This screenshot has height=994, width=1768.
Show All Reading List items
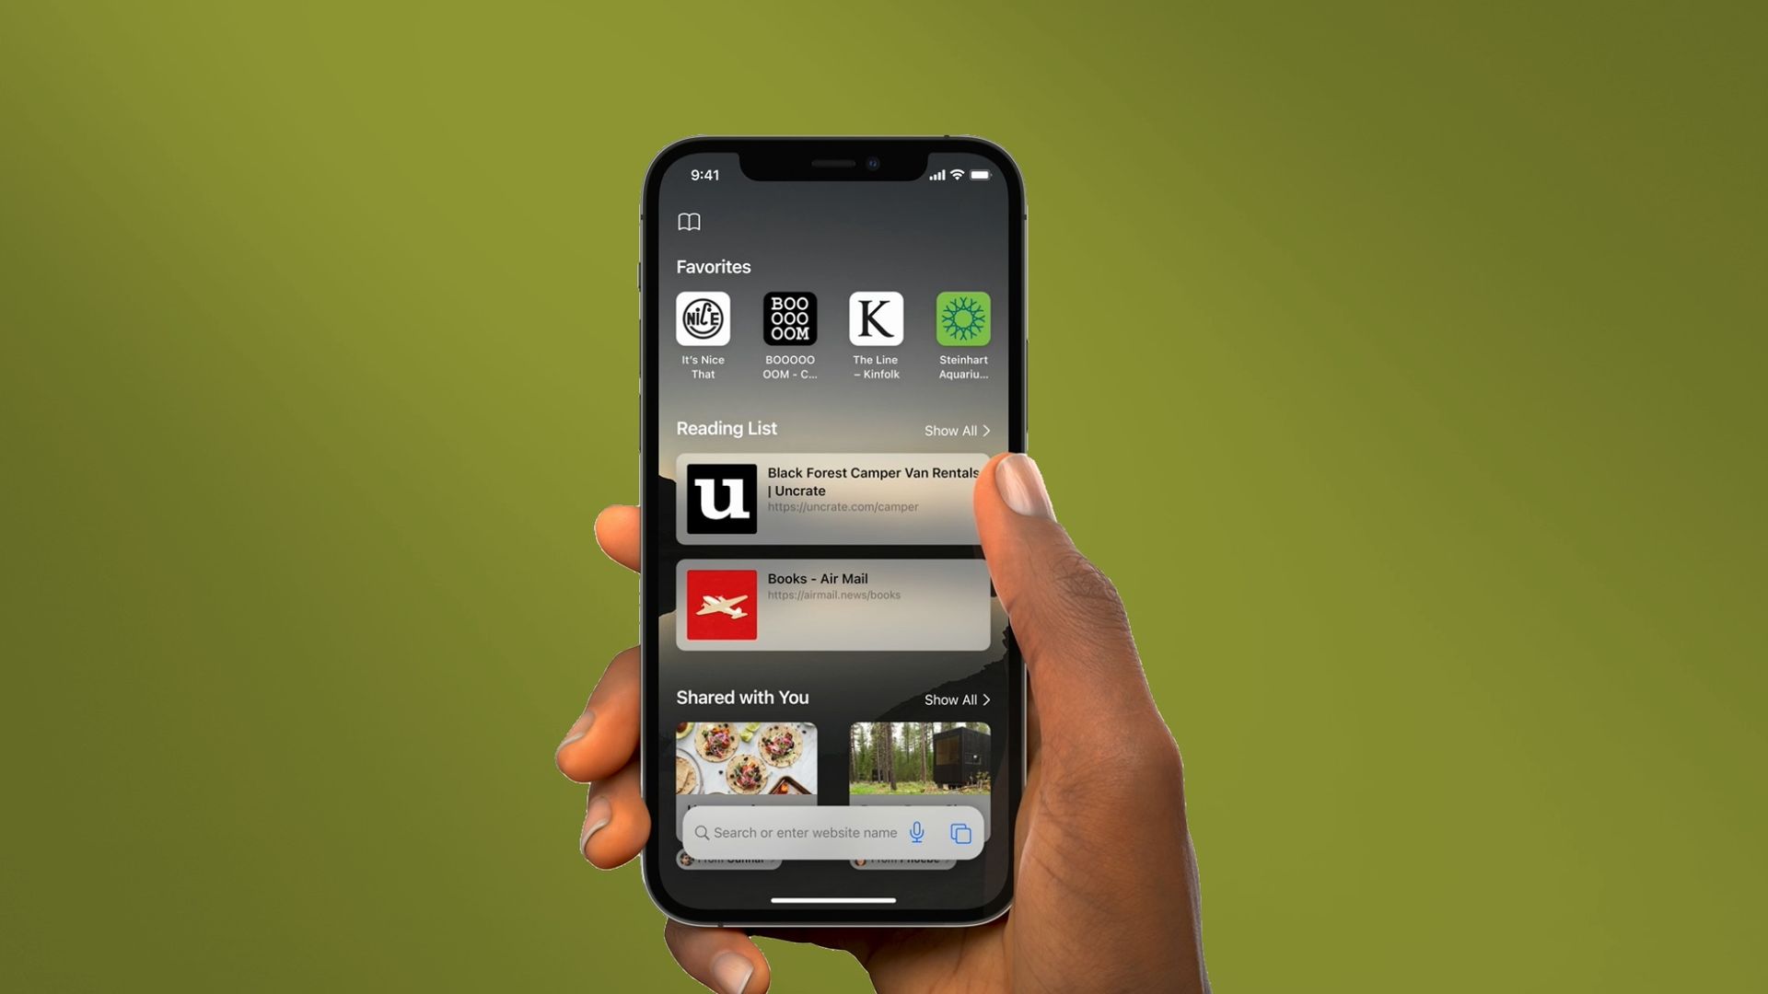click(958, 428)
